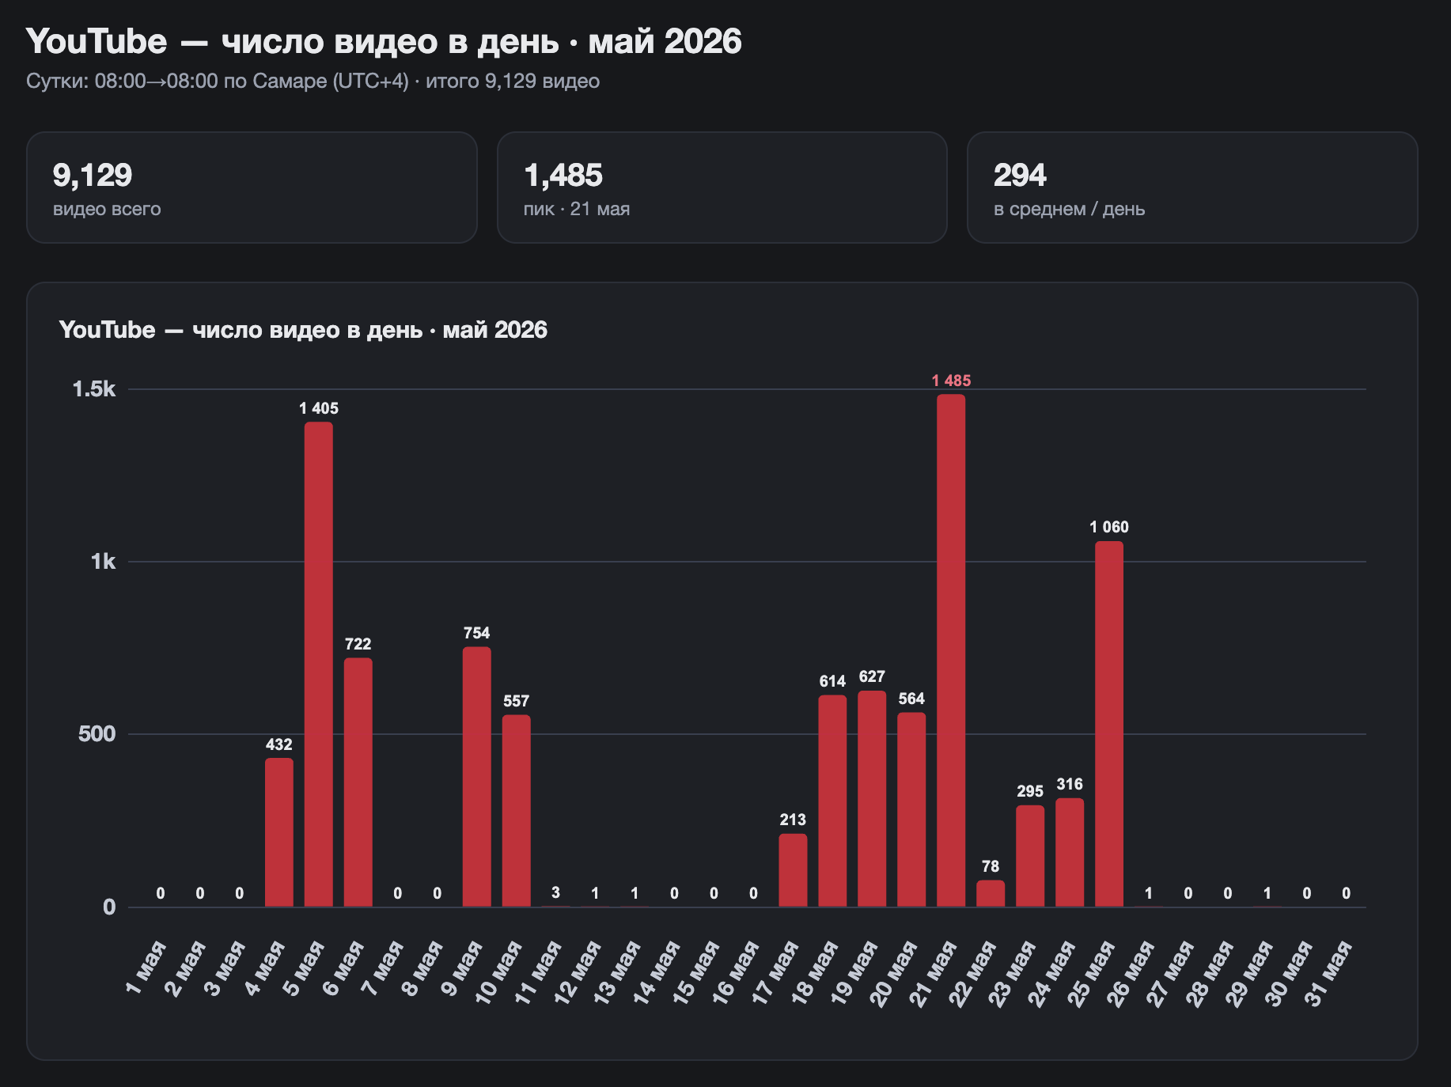
Task: Select the "14 мая" x-axis label
Action: pyautogui.click(x=657, y=971)
